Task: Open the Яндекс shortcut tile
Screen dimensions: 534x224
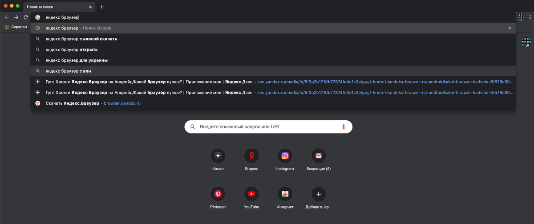Action: 251,160
